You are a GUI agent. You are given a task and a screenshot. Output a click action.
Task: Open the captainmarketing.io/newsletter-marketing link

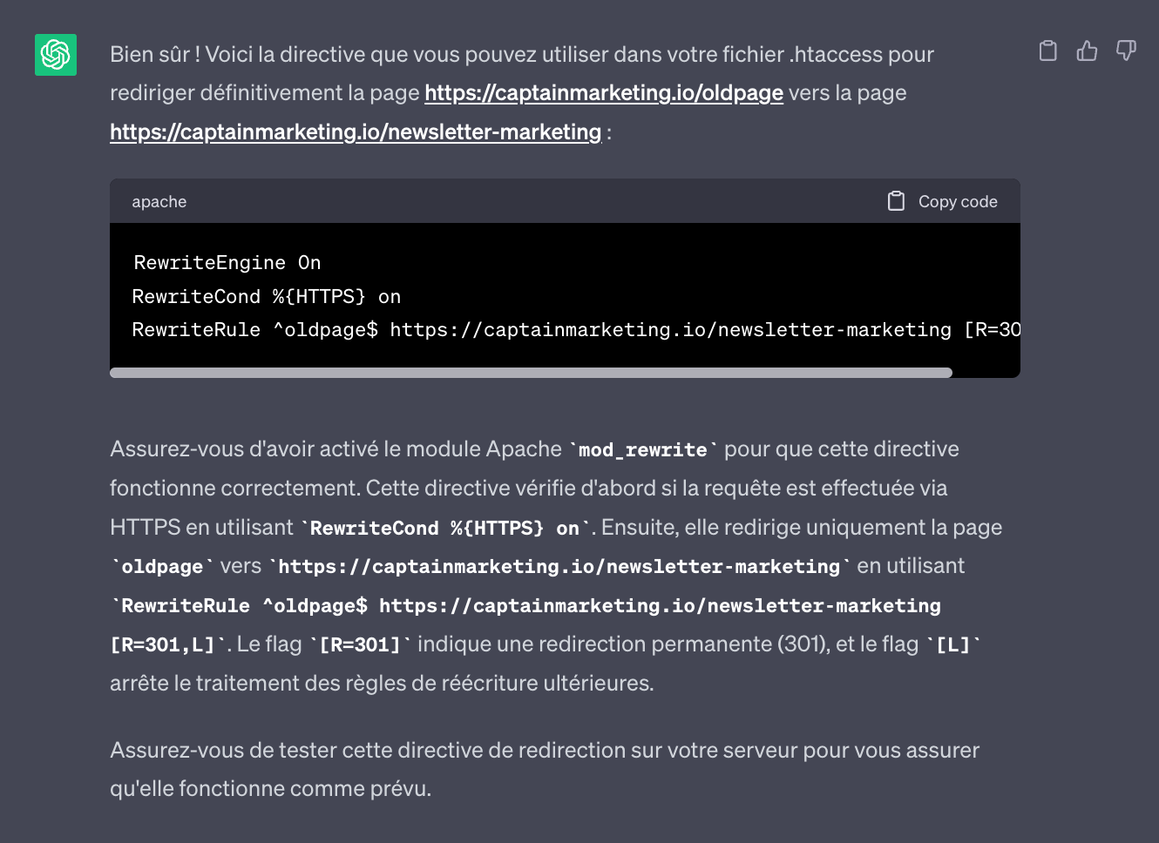355,132
